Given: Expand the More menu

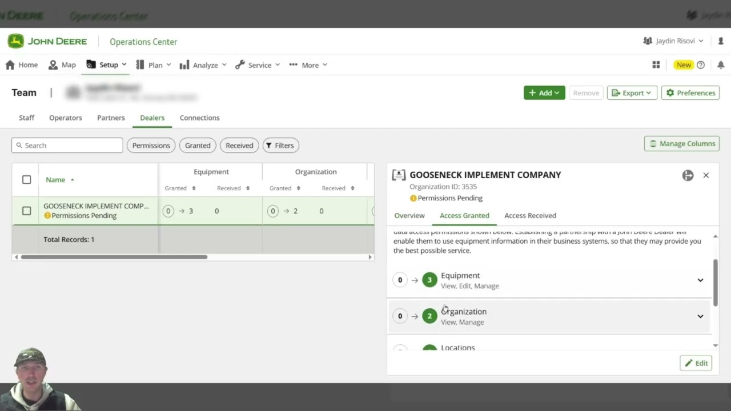Looking at the screenshot, I should point(308,65).
